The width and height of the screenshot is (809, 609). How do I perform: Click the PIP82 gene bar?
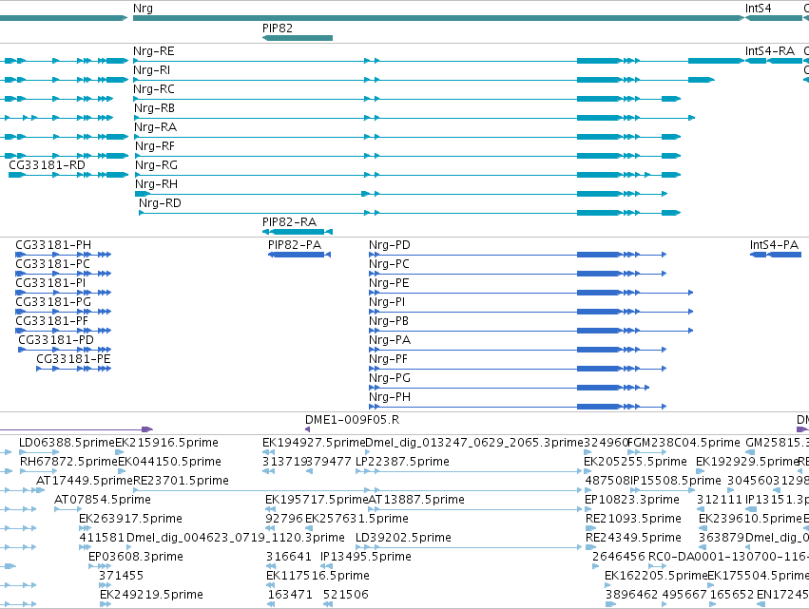tap(298, 38)
